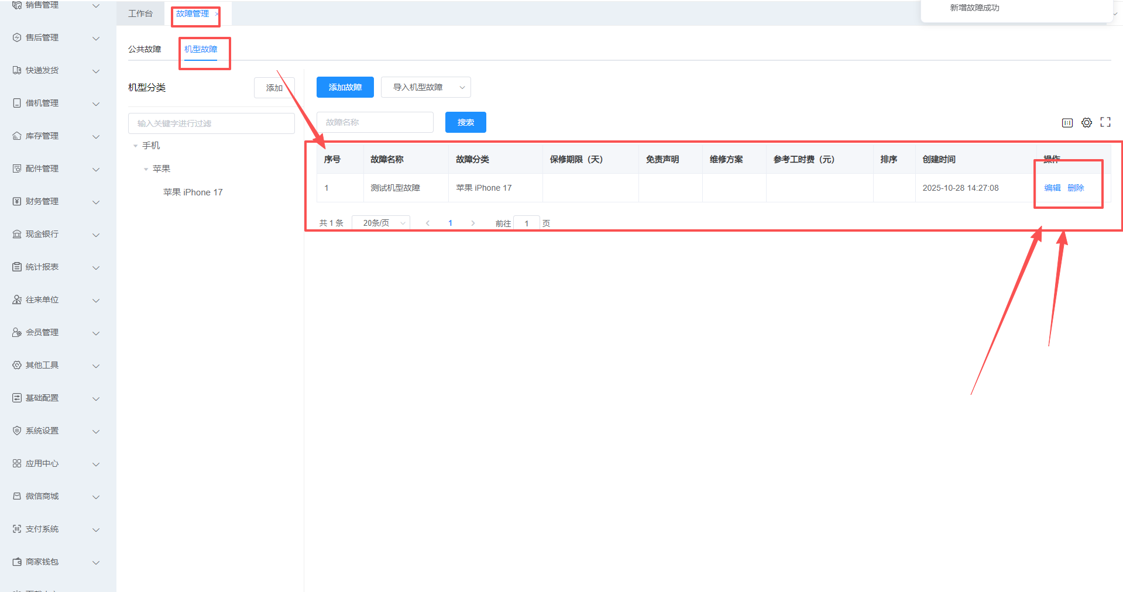
Task: Expand the 系统设置 sidebar menu
Action: [x=56, y=431]
